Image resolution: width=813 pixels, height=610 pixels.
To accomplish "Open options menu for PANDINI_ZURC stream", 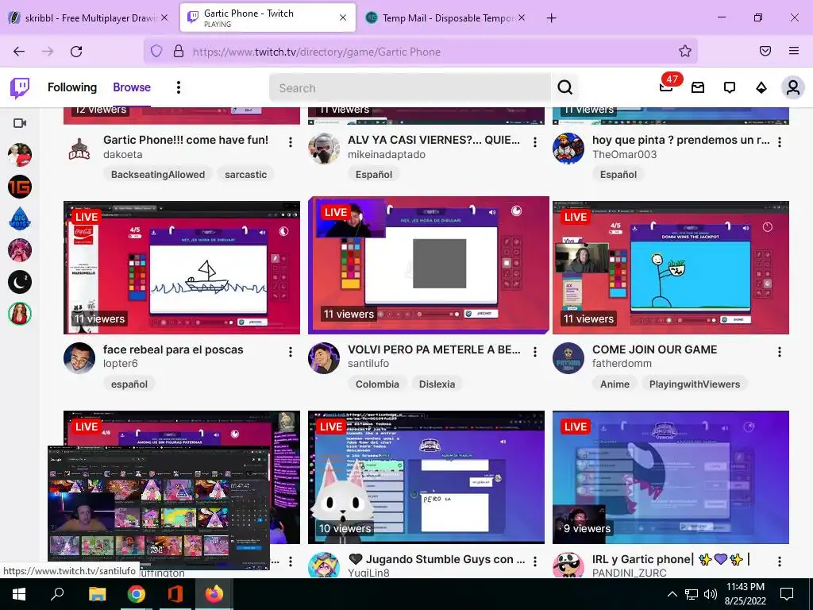I will tap(780, 562).
